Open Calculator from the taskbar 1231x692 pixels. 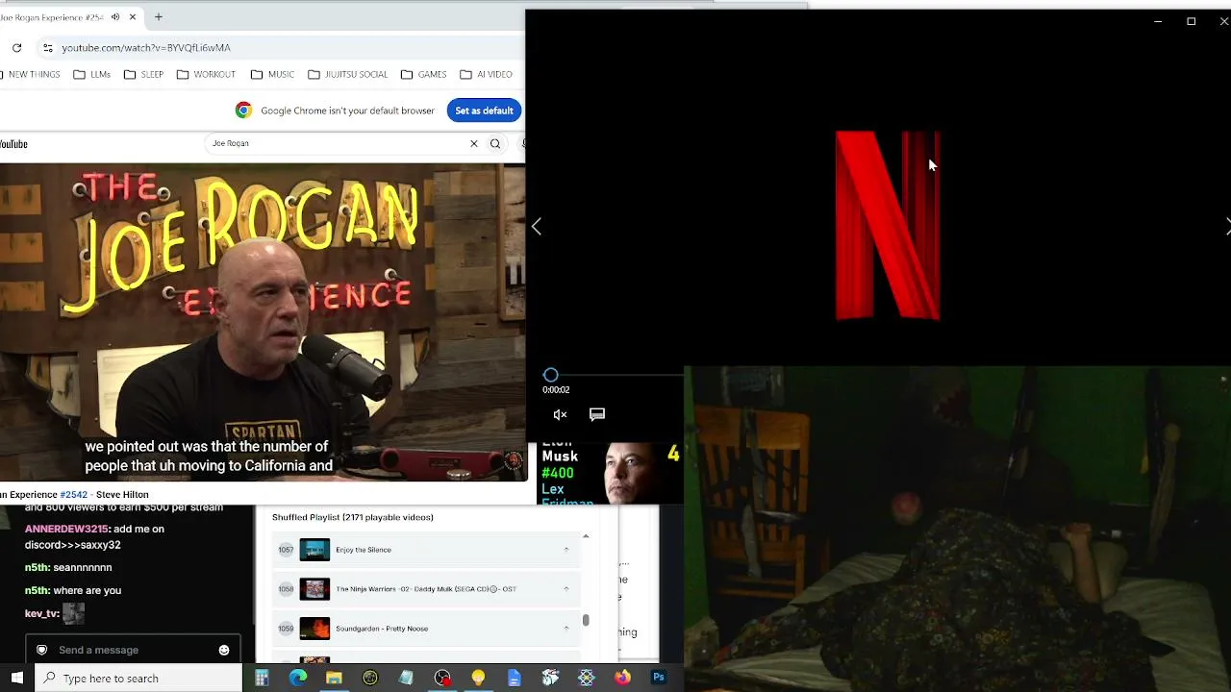tap(262, 678)
